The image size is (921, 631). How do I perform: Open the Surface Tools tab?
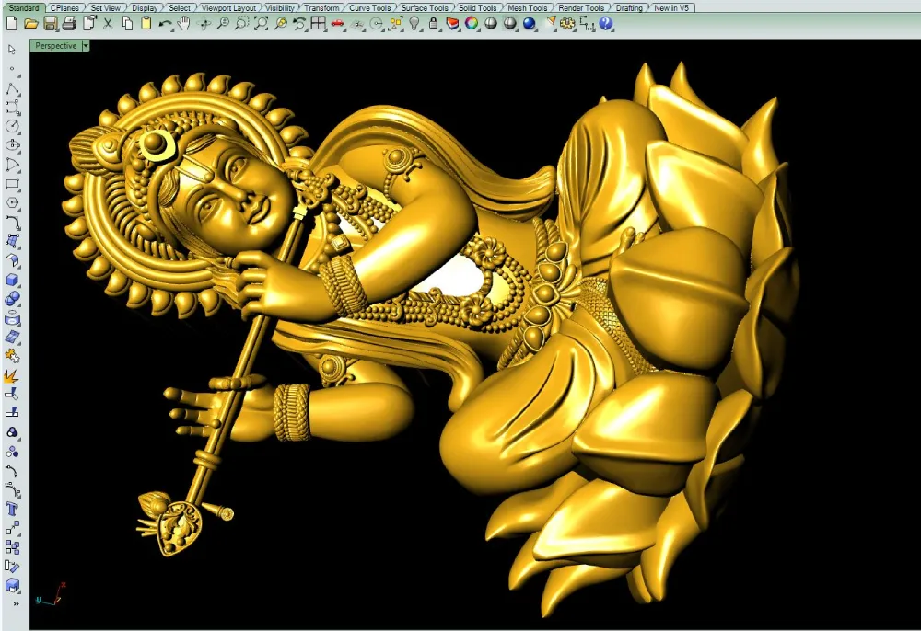pyautogui.click(x=425, y=8)
